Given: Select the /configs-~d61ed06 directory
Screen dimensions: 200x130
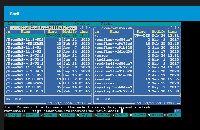Looking at the screenshot, I should (137, 52).
